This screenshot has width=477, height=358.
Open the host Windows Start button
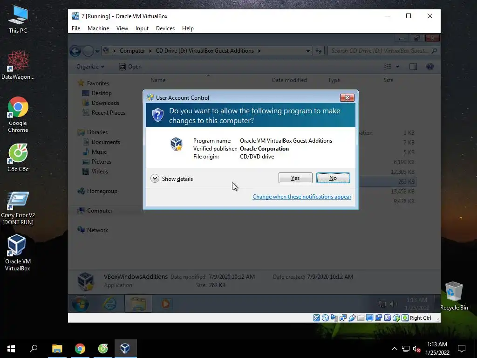click(11, 349)
